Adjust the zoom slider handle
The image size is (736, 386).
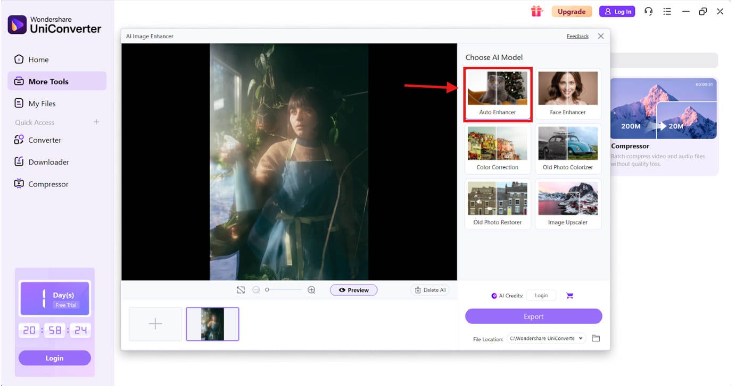pyautogui.click(x=267, y=290)
